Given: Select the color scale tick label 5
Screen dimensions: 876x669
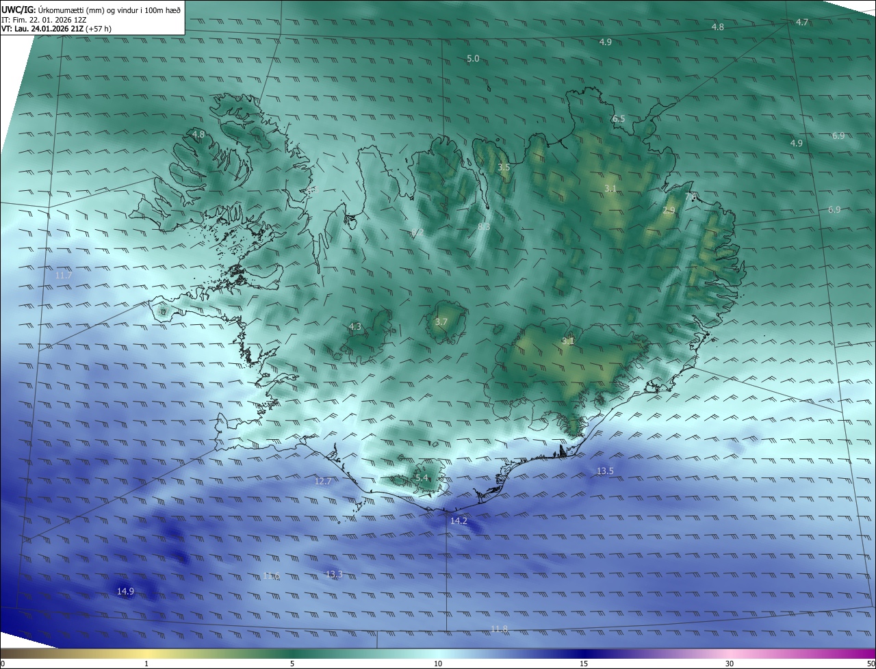Looking at the screenshot, I should (x=292, y=664).
